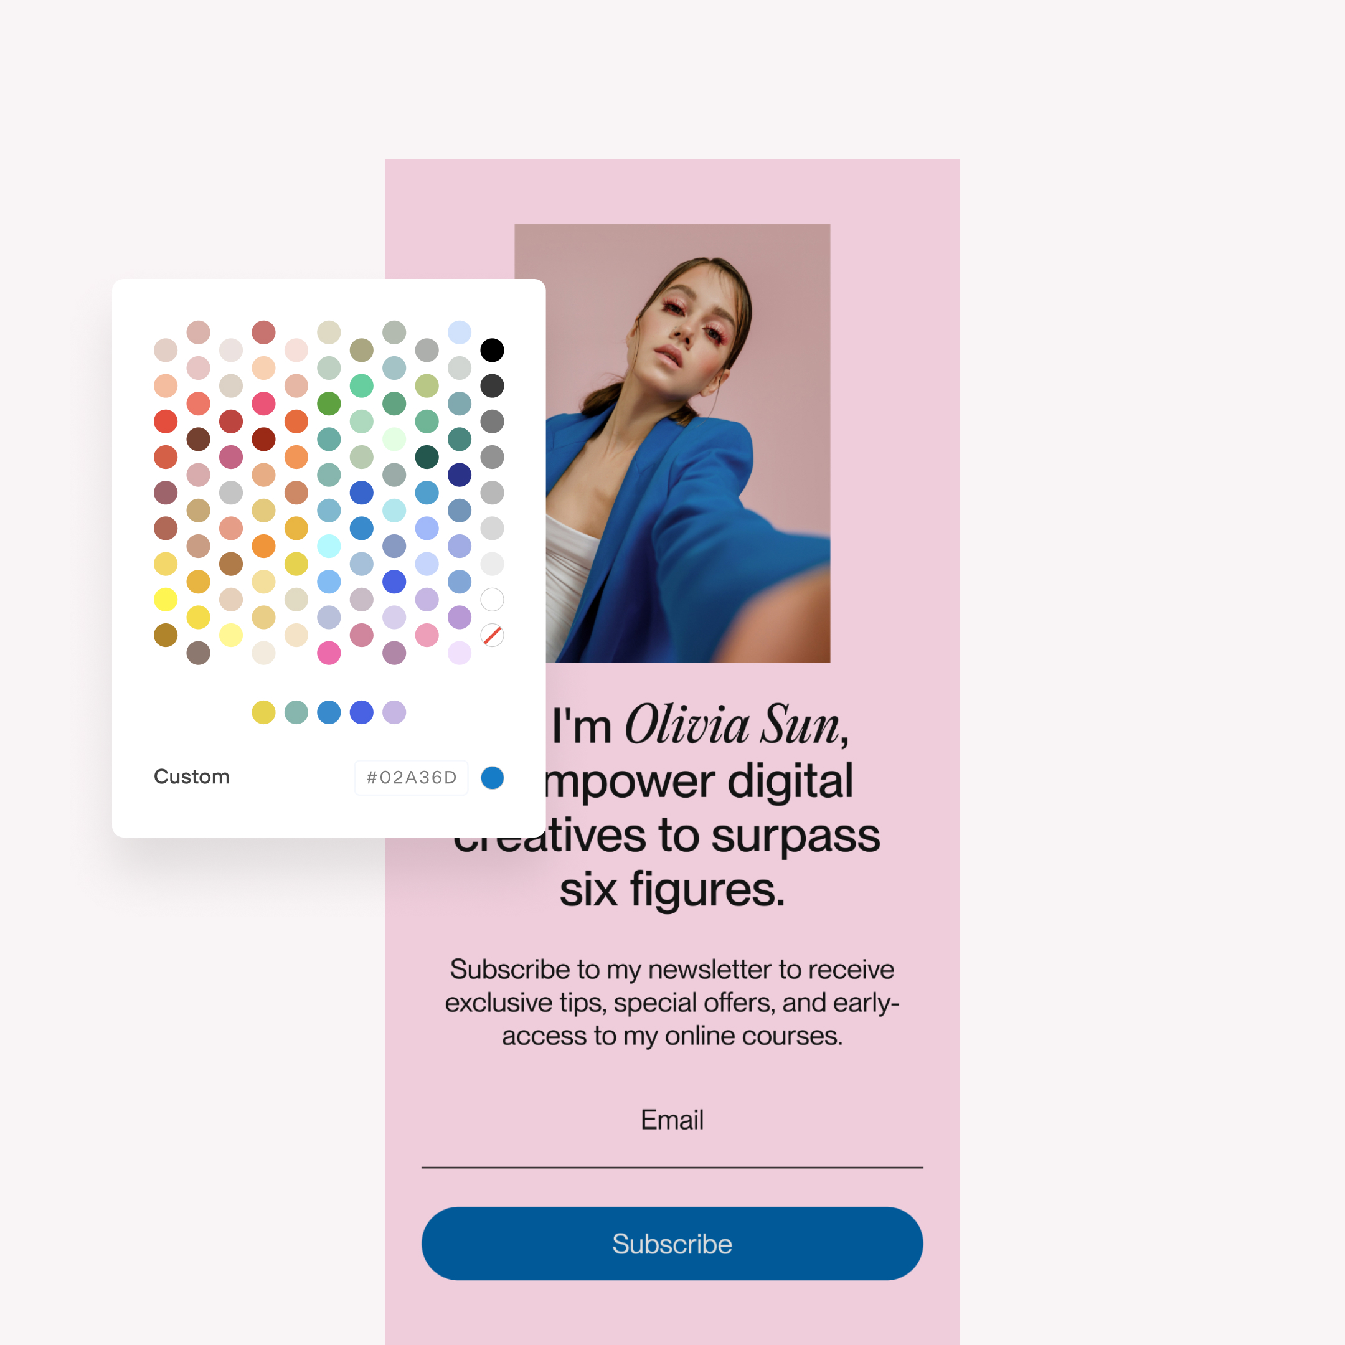The width and height of the screenshot is (1345, 1345).
Task: Click the custom blue color preview circle
Action: point(492,778)
